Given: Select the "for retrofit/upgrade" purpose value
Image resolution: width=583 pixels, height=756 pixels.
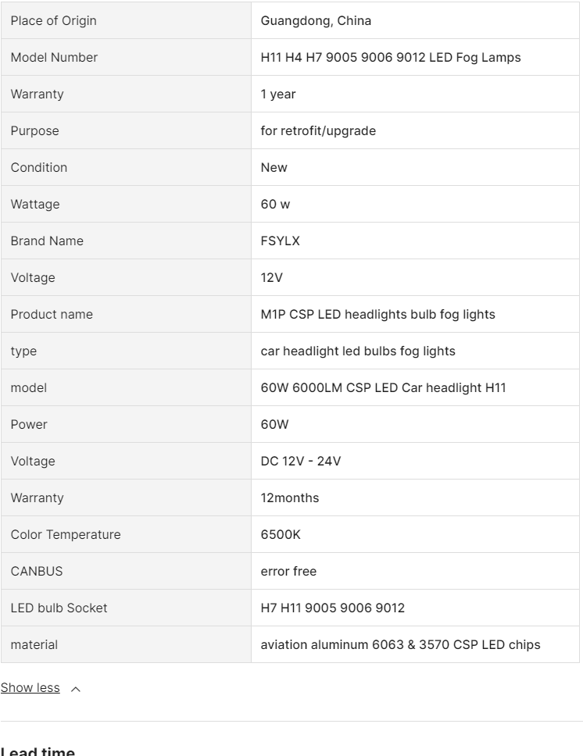Looking at the screenshot, I should pos(318,131).
